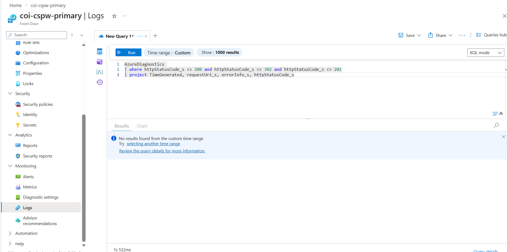
Task: Open the Tables pane icon
Action: (x=100, y=51)
